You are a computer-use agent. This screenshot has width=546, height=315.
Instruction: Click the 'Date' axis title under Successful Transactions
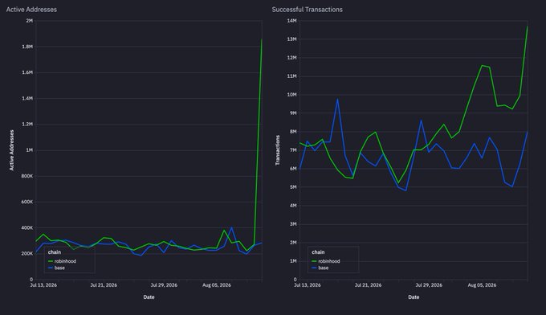(414, 297)
